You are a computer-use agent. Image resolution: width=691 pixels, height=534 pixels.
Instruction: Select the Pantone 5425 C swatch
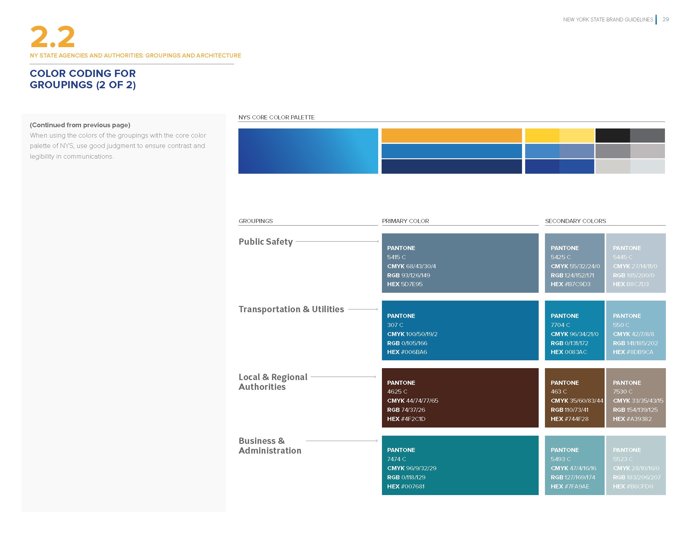tap(574, 263)
